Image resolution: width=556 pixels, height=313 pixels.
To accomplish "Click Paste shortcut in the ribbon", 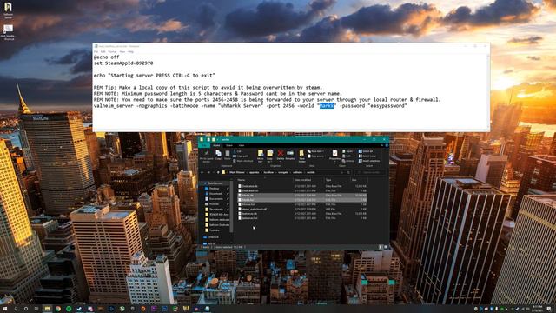I will click(x=243, y=161).
